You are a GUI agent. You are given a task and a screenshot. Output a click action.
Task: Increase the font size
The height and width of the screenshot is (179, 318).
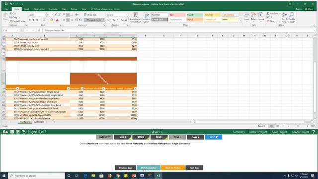point(56,15)
